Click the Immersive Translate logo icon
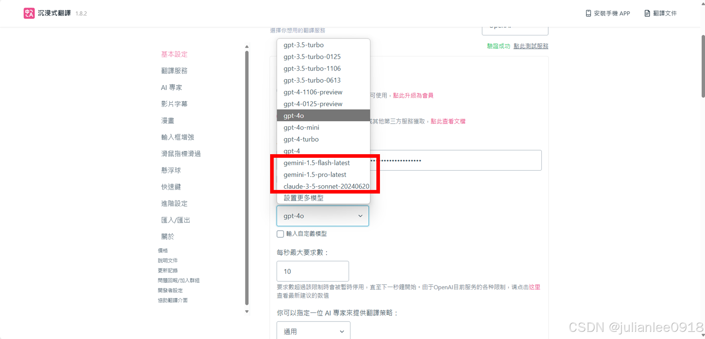This screenshot has width=705, height=339. tap(29, 13)
